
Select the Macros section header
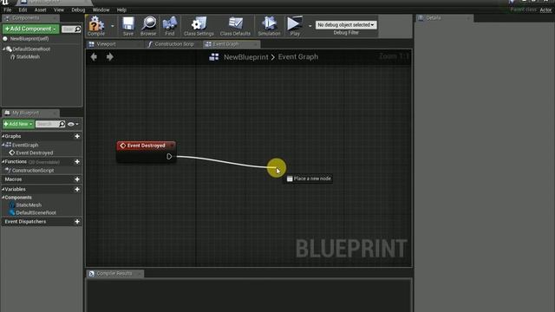[42, 179]
